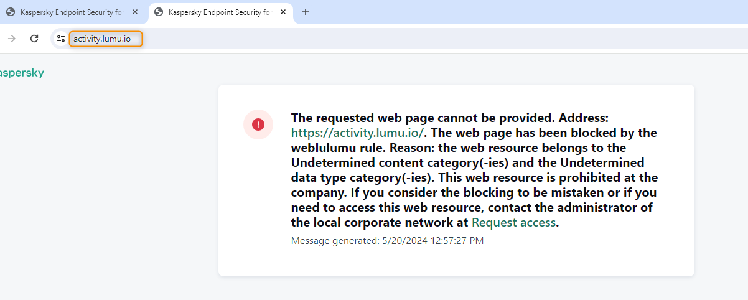
Task: Click the Kaspersky logo
Action: (21, 73)
